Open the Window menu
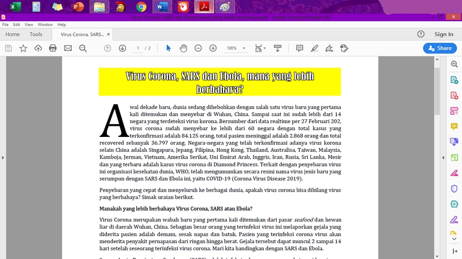Viewport: 462px width, 259px height. click(45, 25)
